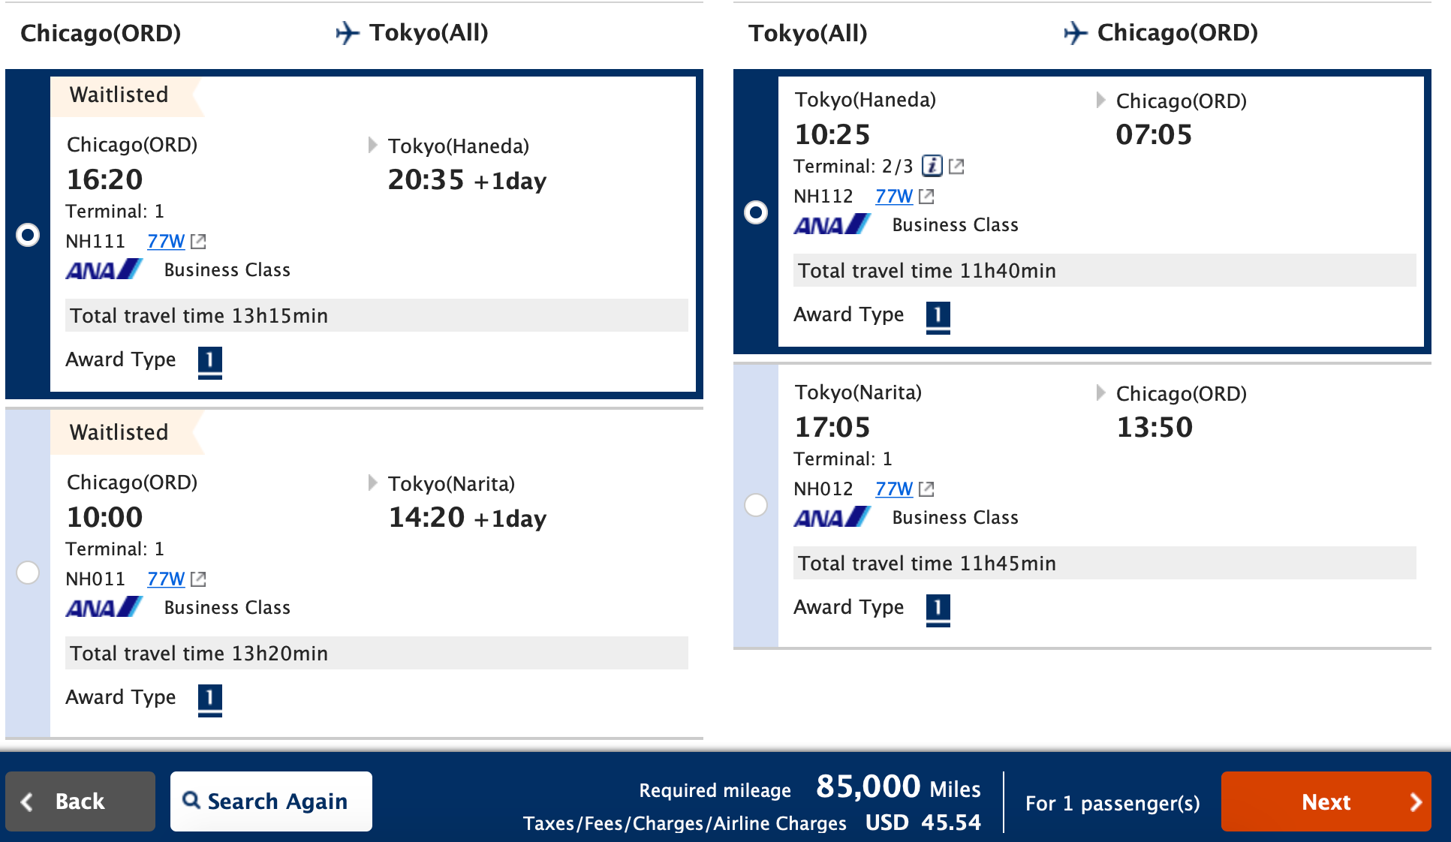
Task: Choose the NH012 Narita to Chicago flight
Action: 756,505
